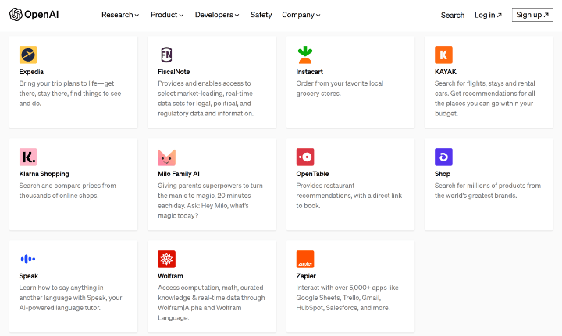The image size is (562, 336).
Task: Click the OpenAI logo icon
Action: 16,15
